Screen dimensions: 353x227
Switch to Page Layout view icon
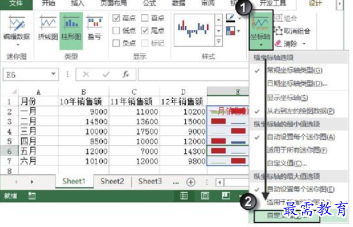pos(205,196)
